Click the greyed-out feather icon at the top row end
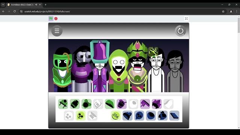The width and height of the screenshot is (240, 135). (168, 104)
